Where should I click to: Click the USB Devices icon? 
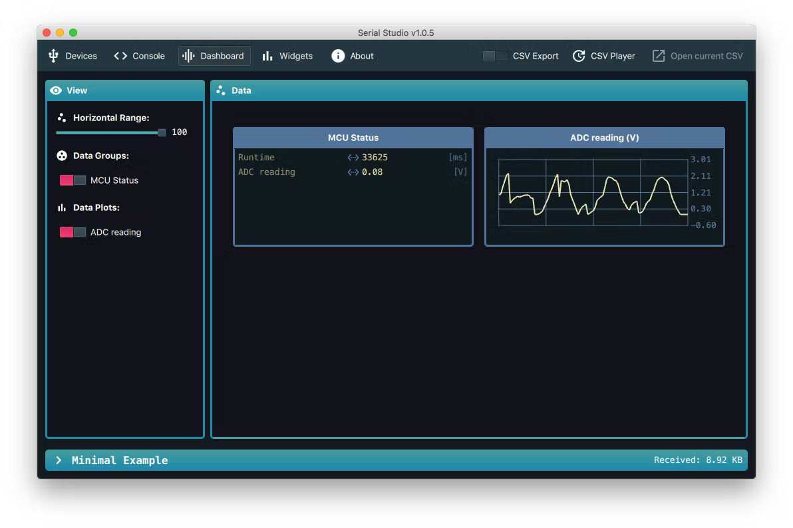tap(54, 56)
